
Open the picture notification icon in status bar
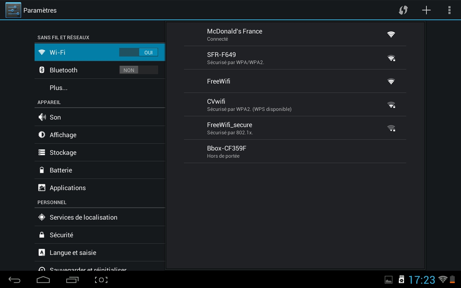389,279
